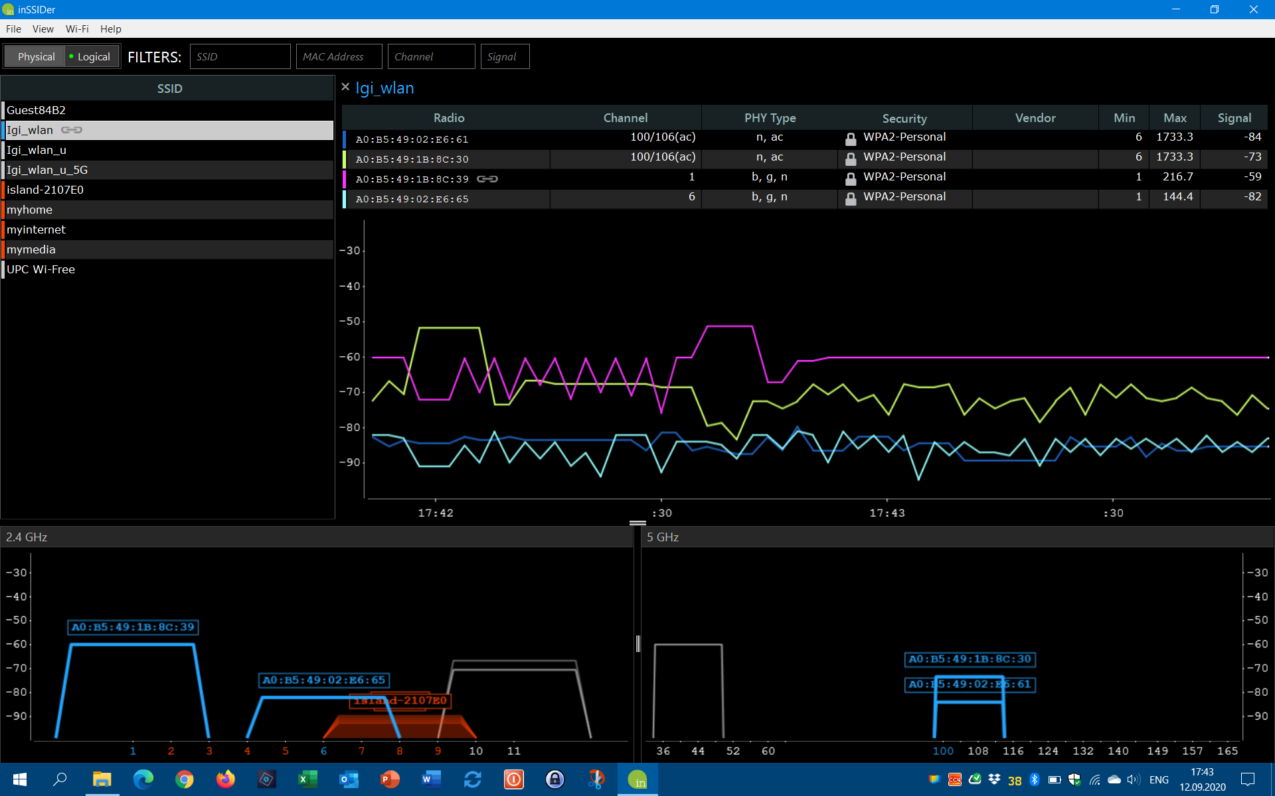The image size is (1275, 796).
Task: Click the SSID filter input field
Action: point(240,56)
